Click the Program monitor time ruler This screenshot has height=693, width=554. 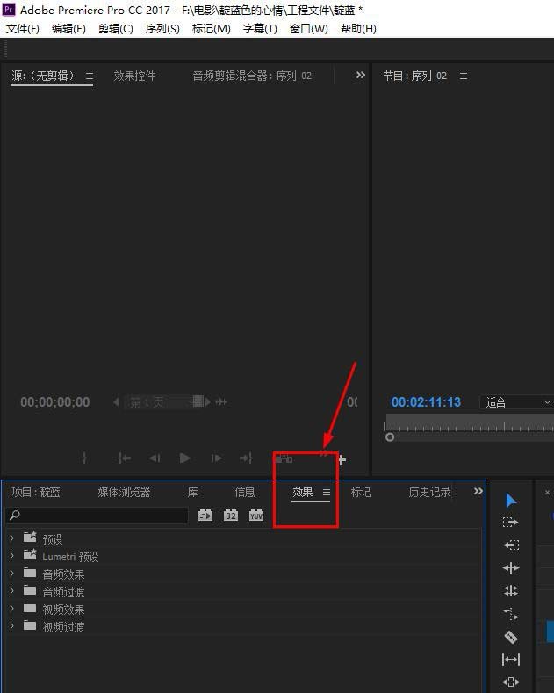pyautogui.click(x=470, y=422)
